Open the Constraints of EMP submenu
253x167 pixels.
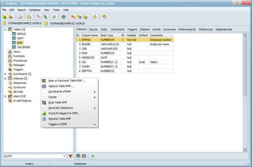tap(69, 91)
